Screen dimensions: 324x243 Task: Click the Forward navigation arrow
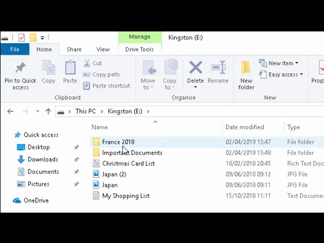pos(25,111)
